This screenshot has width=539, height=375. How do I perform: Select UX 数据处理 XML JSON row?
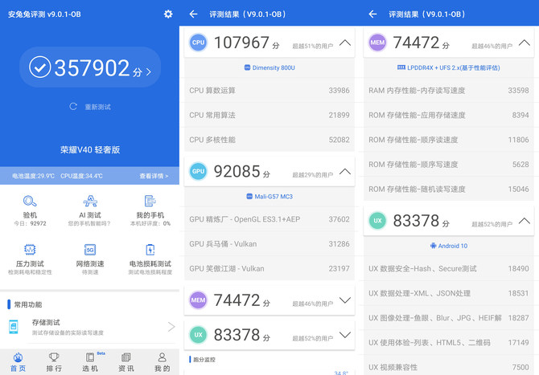coord(449,293)
